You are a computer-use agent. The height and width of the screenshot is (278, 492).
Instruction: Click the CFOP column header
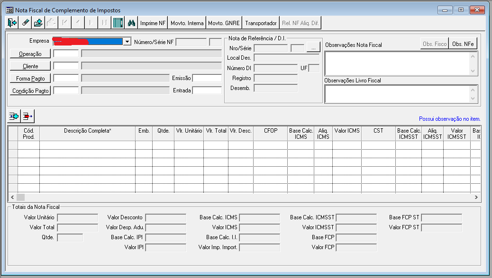tap(271, 134)
